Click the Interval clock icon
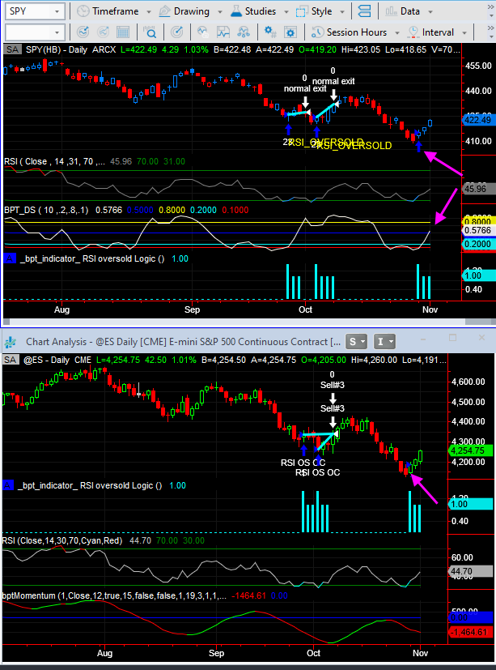 tap(413, 32)
